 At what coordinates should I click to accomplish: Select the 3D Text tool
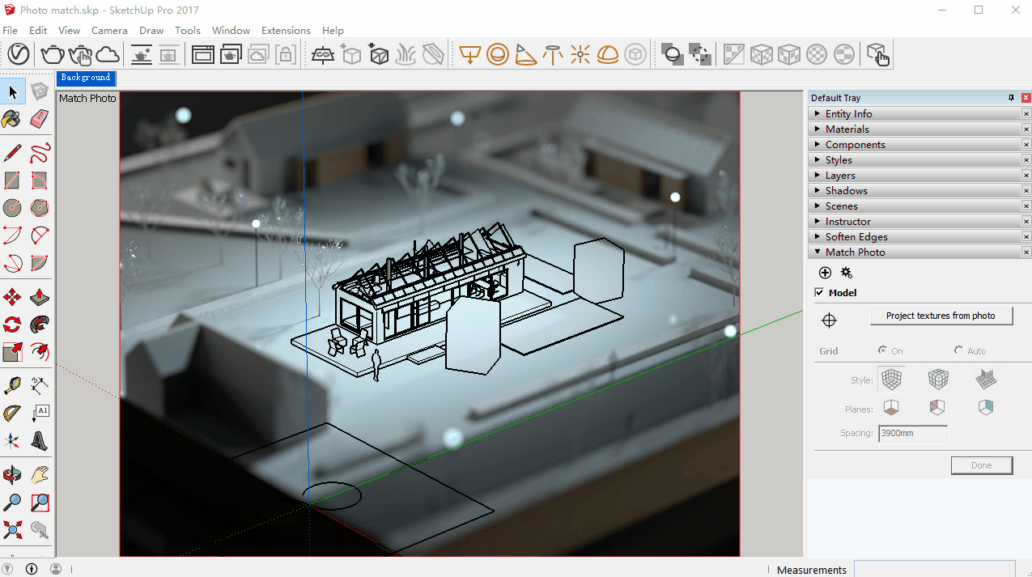point(40,441)
